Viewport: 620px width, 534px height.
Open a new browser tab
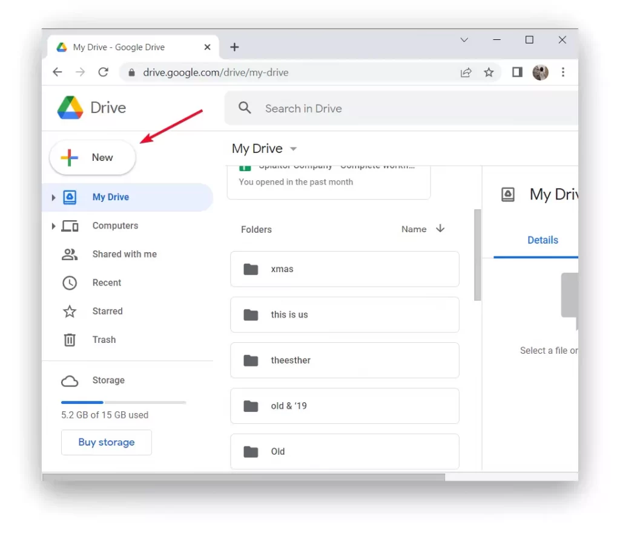(x=234, y=47)
